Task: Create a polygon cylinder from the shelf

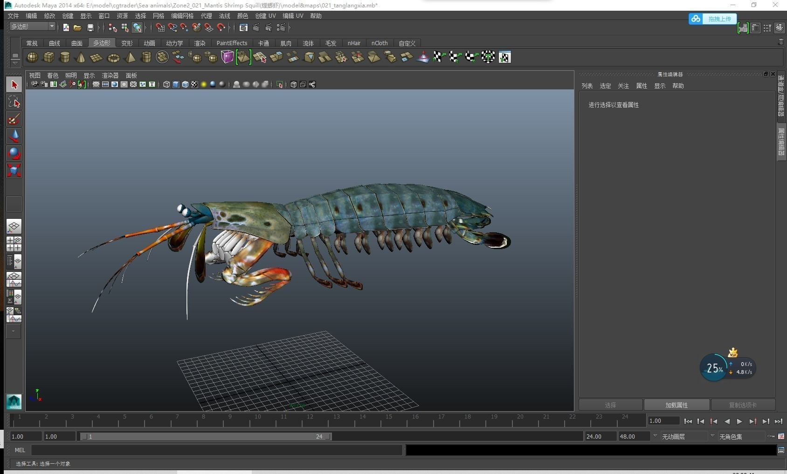Action: click(65, 57)
